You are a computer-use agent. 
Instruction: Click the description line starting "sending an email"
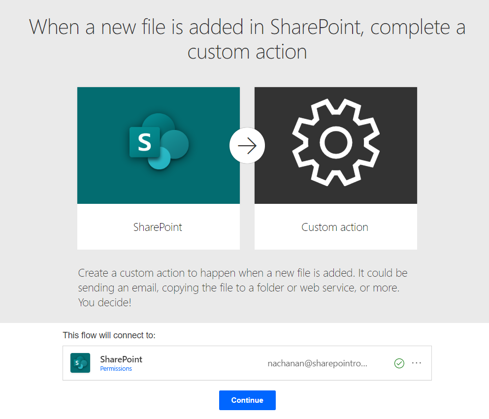click(x=239, y=288)
